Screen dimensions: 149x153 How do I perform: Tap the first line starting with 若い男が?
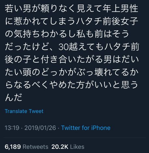(72, 9)
